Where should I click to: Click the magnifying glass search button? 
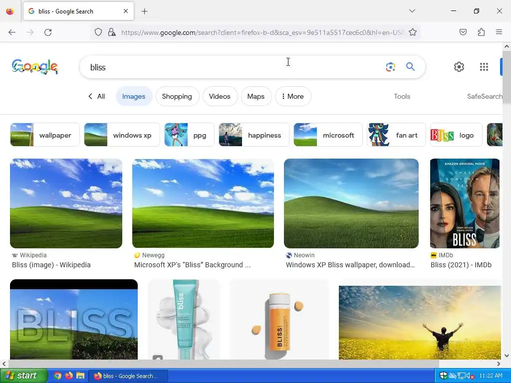tap(410, 67)
